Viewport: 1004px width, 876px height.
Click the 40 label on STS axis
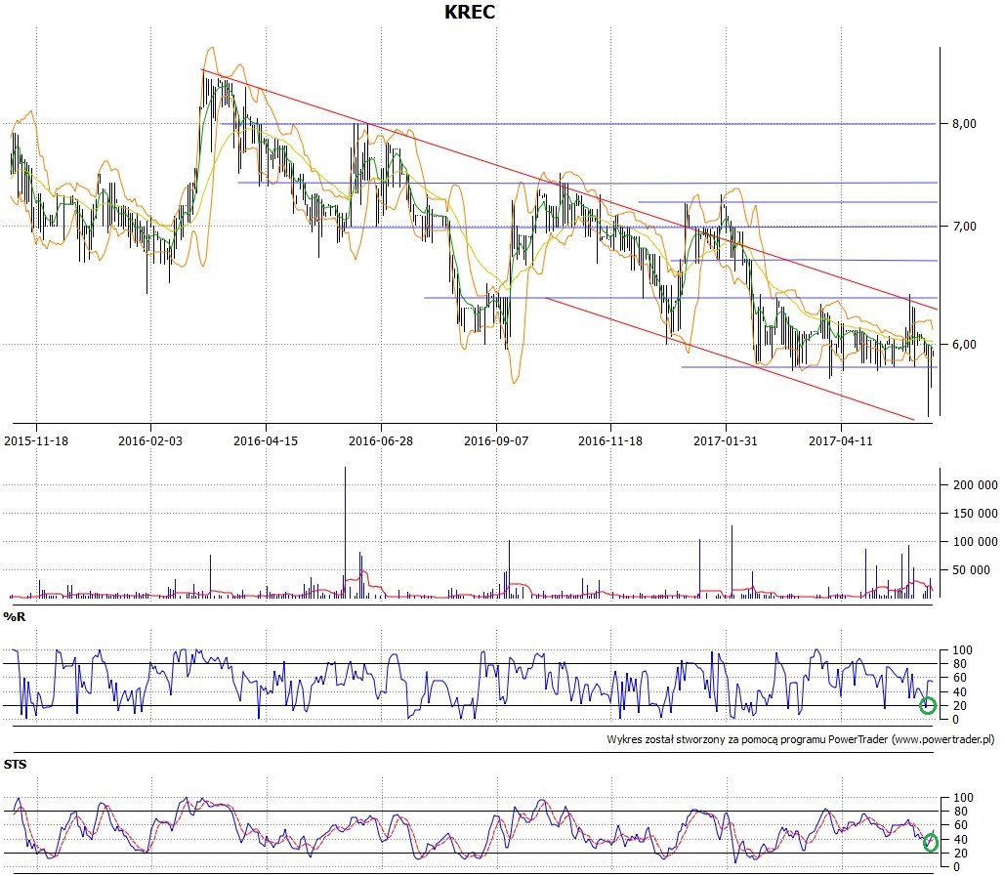tap(960, 840)
